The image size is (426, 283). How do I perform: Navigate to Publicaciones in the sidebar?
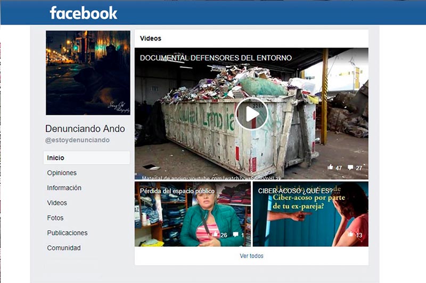[67, 233]
